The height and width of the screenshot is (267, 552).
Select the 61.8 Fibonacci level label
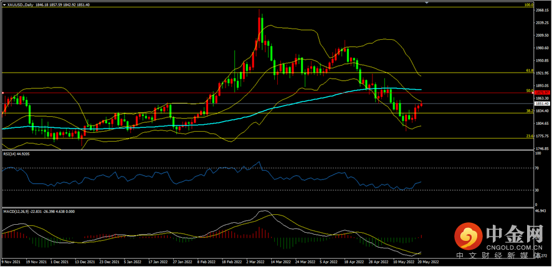[x=529, y=72]
